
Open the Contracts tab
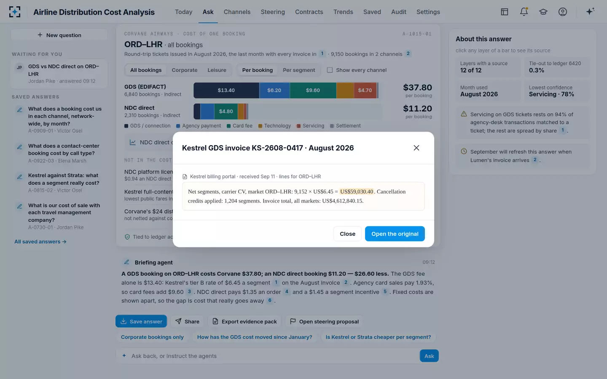click(x=309, y=12)
